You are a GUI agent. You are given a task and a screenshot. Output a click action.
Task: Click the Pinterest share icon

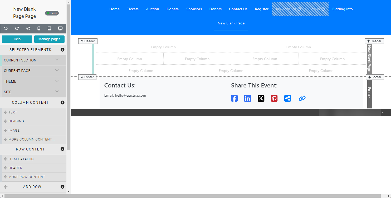pos(274,98)
